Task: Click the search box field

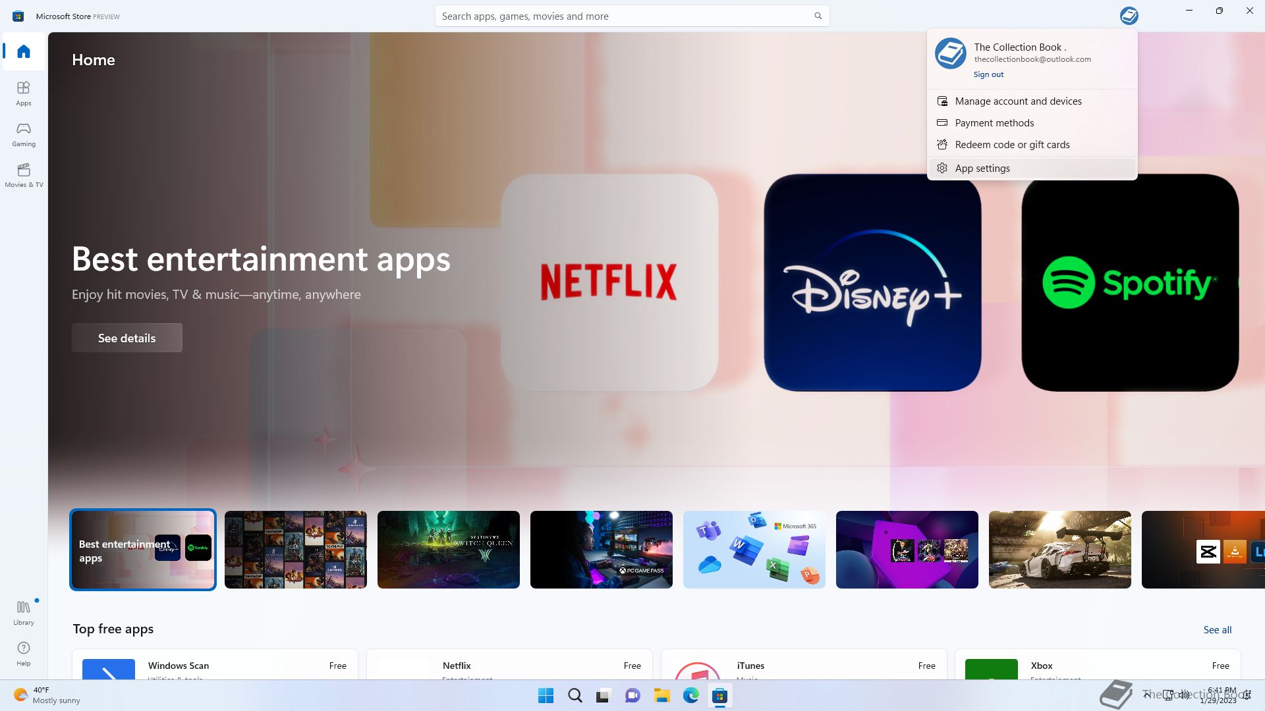Action: 632,16
